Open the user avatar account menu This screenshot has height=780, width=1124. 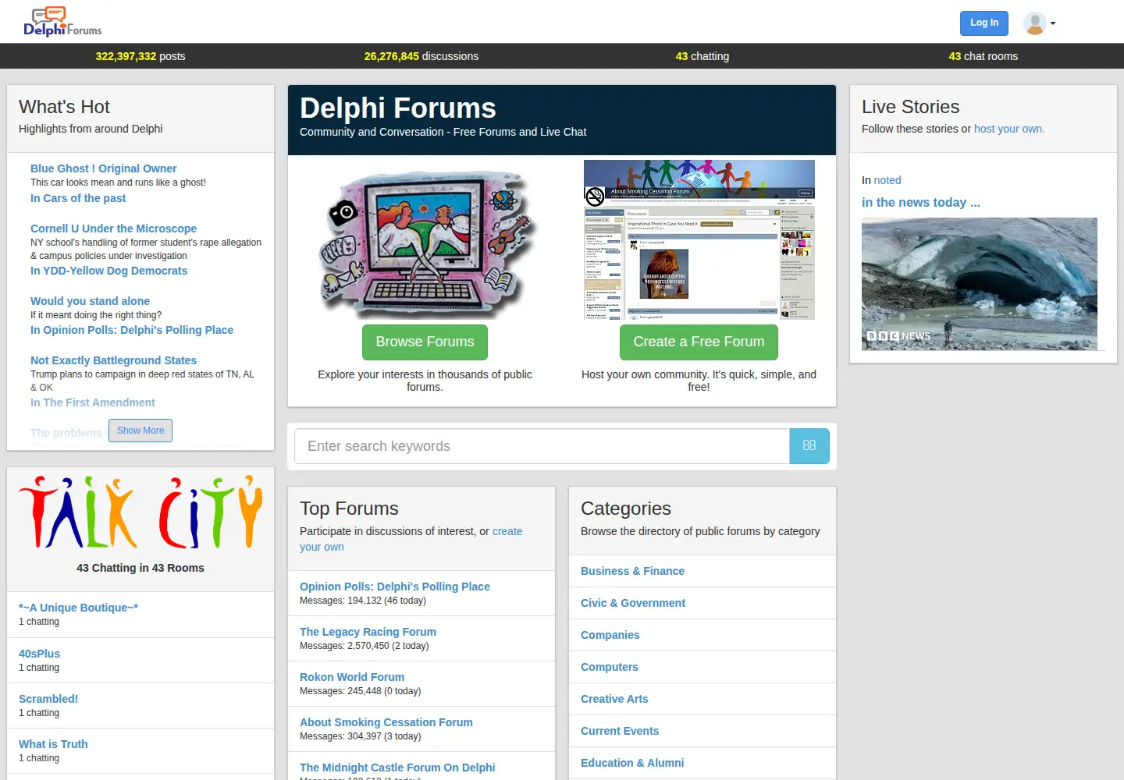tap(1039, 23)
